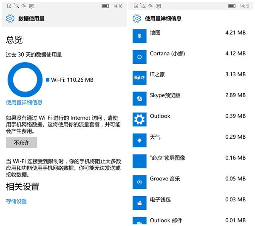Click the Outlook 邮件 app icon
This screenshot has width=255, height=226.
pos(139,220)
